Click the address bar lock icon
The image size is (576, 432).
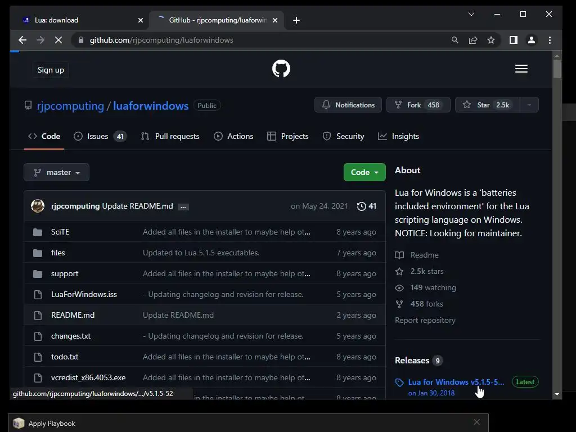pos(81,40)
